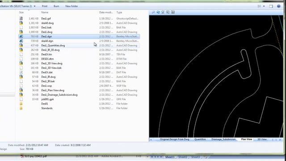
Task: Sort by the Type column header
Action: pyautogui.click(x=119, y=13)
